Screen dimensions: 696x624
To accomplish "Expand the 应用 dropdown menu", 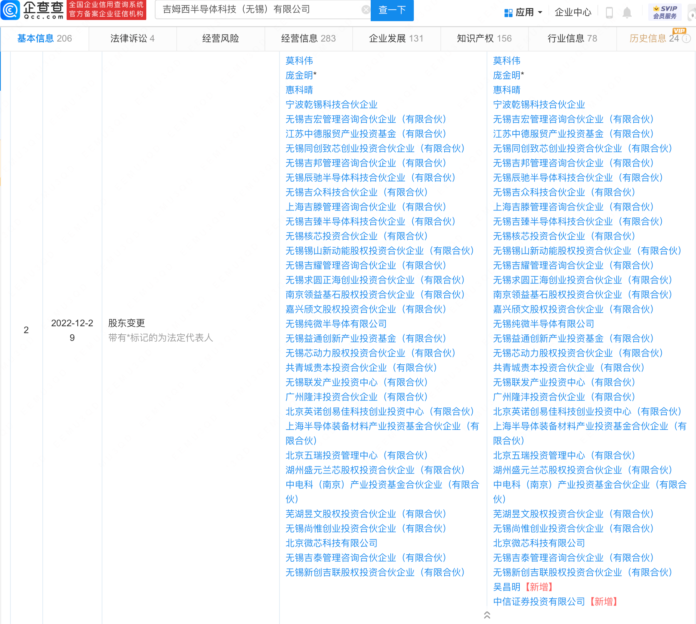I will coord(524,13).
